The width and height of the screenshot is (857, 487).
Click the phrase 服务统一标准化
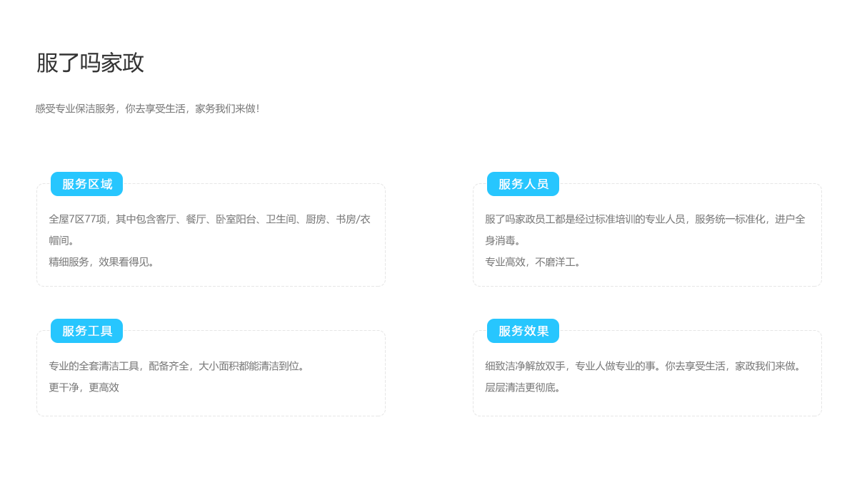point(729,219)
